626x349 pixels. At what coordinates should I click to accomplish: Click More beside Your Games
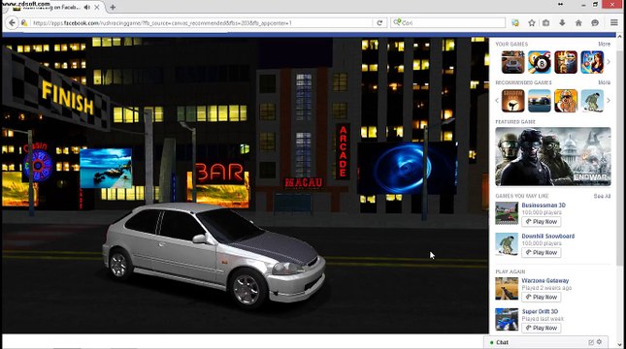604,44
